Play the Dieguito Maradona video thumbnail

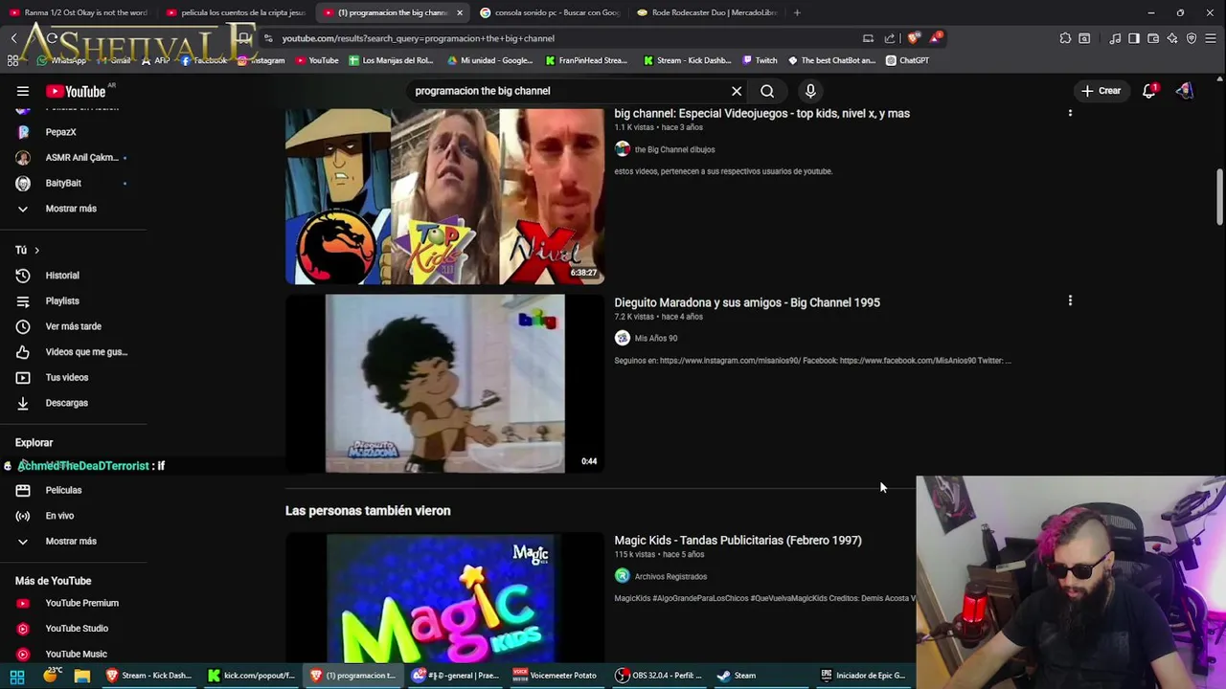(x=444, y=383)
